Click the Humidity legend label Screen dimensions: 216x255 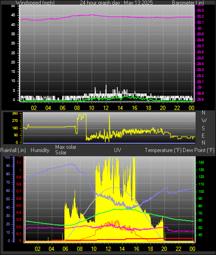[40, 150]
